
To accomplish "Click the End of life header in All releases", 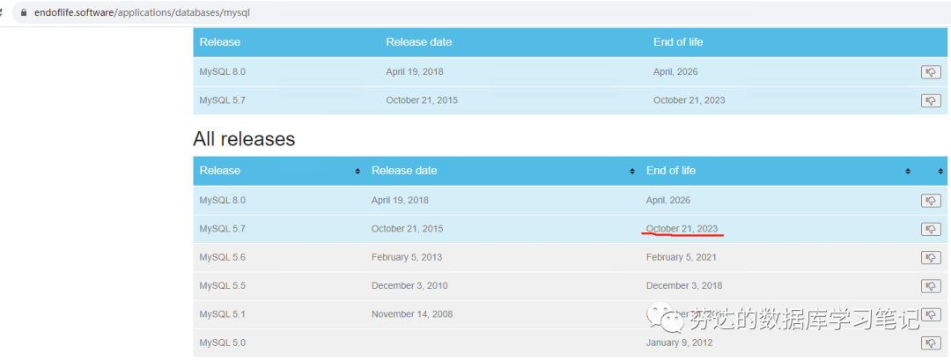I will [671, 171].
